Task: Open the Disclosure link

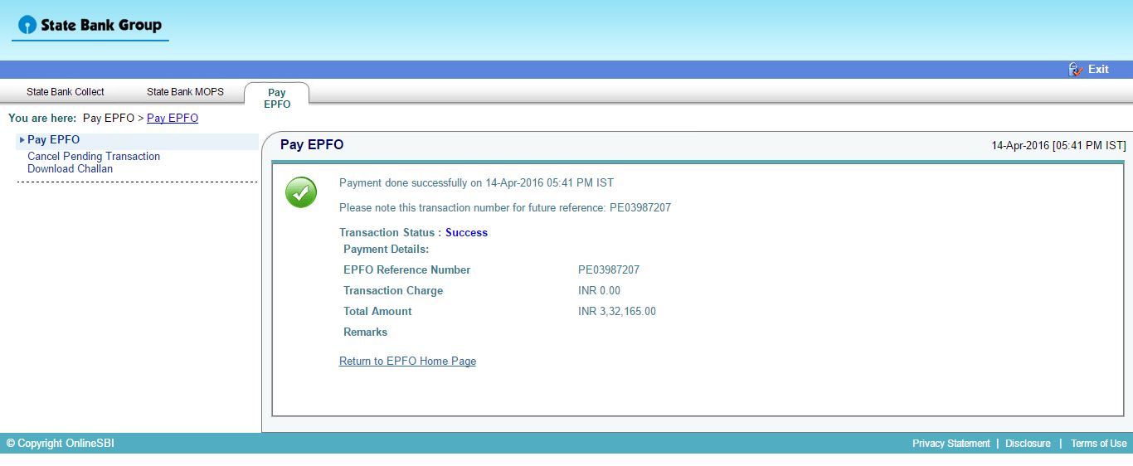Action: point(1028,444)
